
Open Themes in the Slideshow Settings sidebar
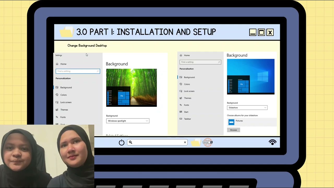click(187, 98)
